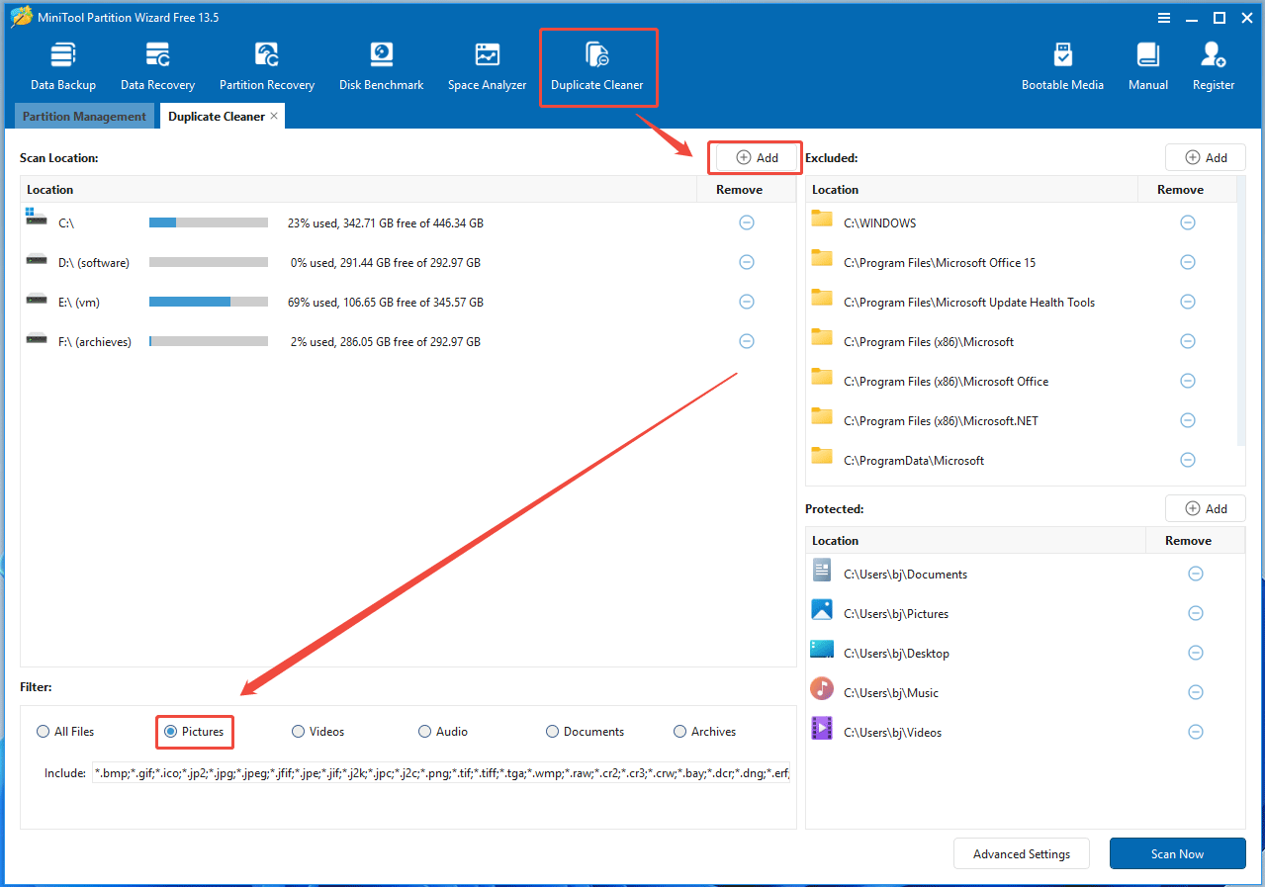Remove C:\WINDOWS from excluded locations

(x=1187, y=222)
